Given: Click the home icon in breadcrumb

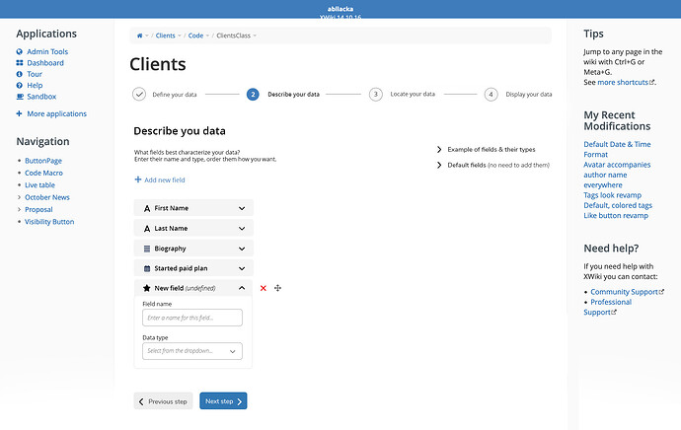Looking at the screenshot, I should (139, 36).
